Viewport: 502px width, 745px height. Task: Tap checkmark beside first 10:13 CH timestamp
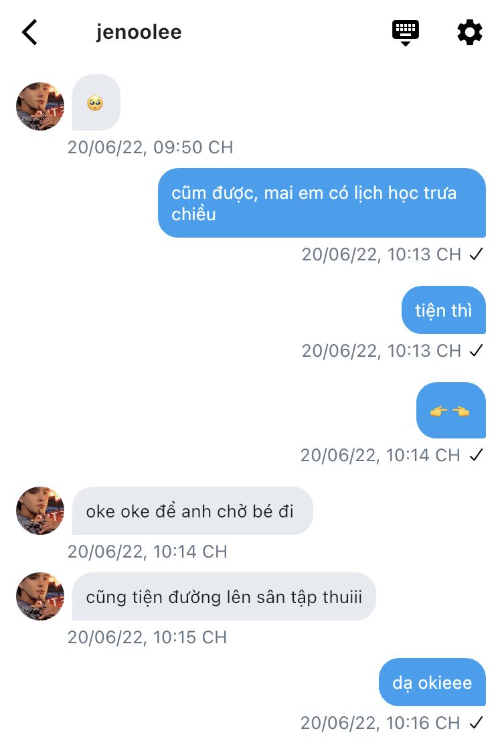(476, 254)
